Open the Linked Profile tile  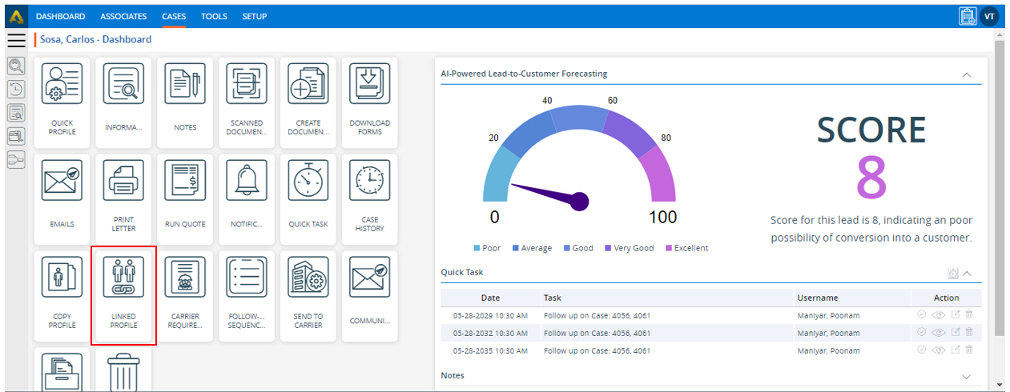[123, 296]
